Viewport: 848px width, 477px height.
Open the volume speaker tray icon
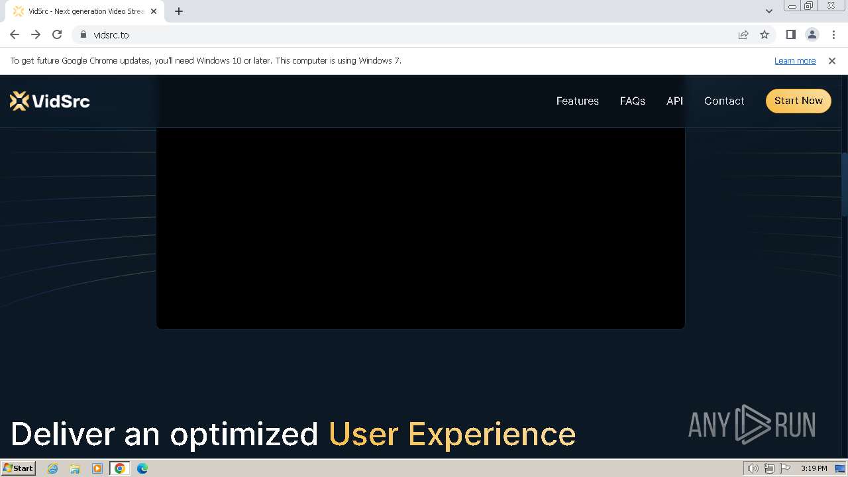[753, 468]
